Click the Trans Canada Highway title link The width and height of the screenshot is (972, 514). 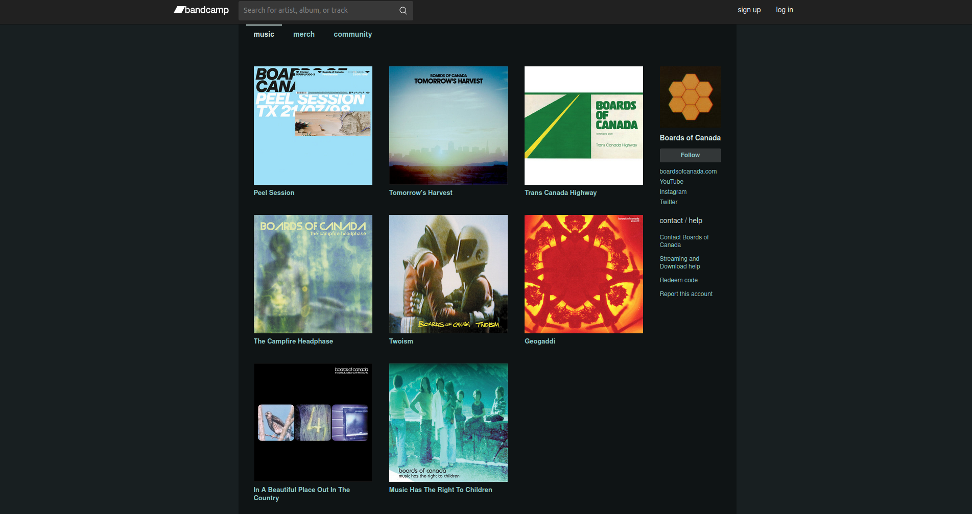(x=560, y=192)
